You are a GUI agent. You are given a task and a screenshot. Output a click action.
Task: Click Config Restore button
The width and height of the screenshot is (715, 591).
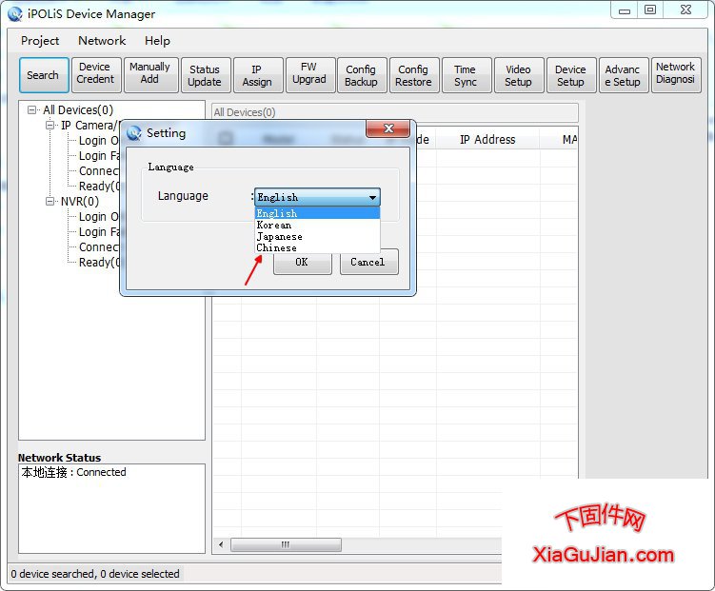click(414, 75)
